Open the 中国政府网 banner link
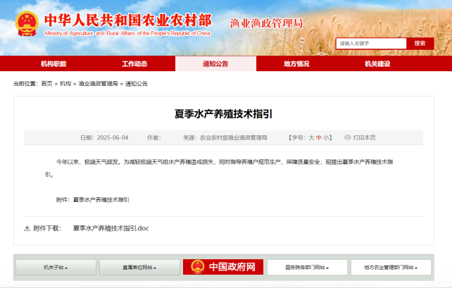 pos(223,267)
